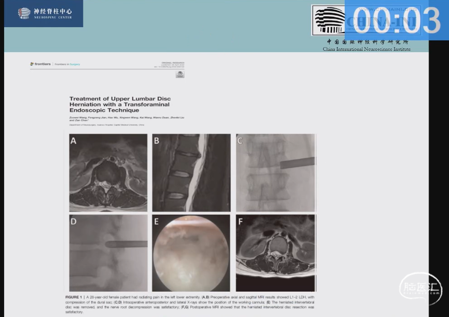
Task: Open image panel E endoscopic view
Action: coord(191,253)
